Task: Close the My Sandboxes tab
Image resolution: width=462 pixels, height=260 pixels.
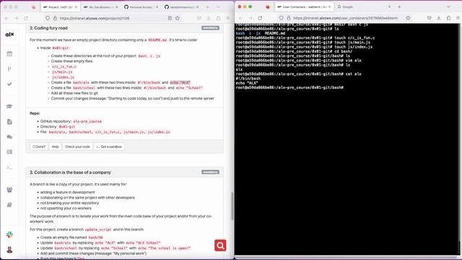Action: [116, 6]
